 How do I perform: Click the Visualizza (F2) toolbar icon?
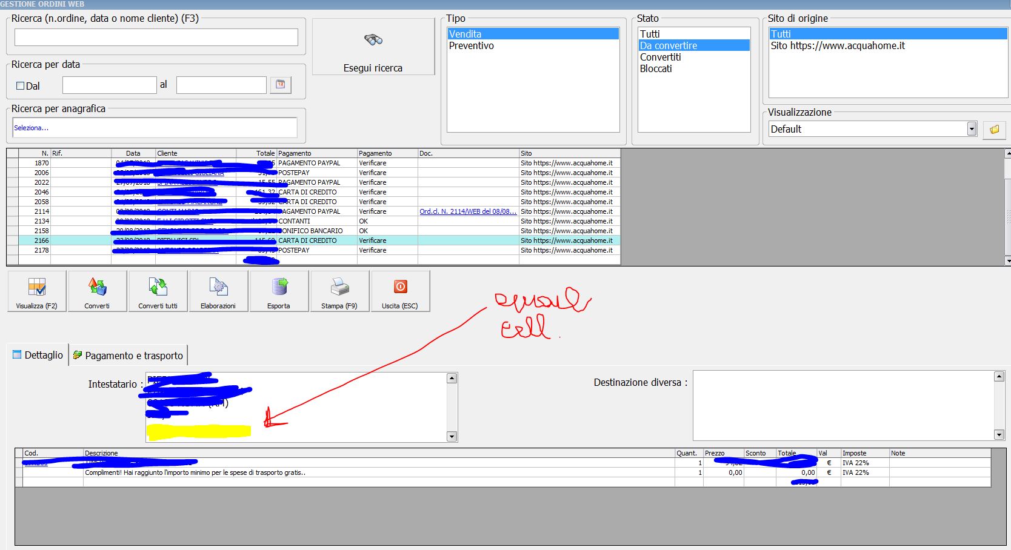[x=36, y=291]
